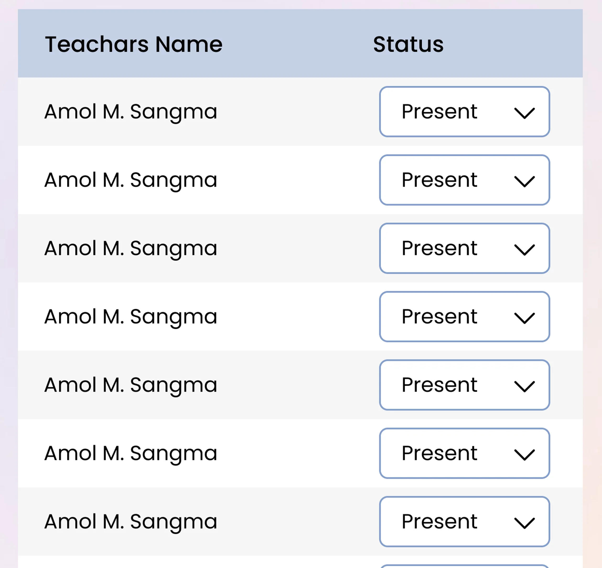Open the first row's Present status dropdown

point(465,112)
